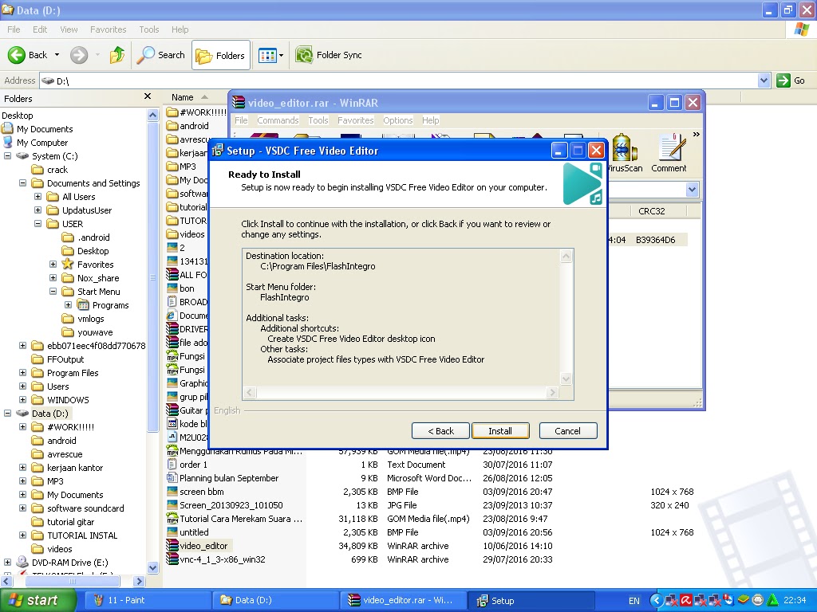Click the Install button in Setup

500,431
